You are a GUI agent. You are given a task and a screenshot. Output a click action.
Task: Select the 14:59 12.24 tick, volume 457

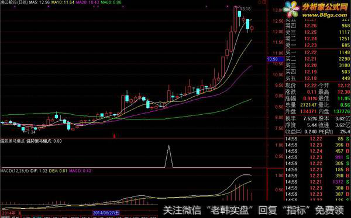318,151
